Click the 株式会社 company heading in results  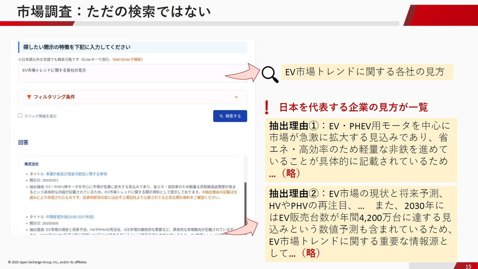point(30,163)
